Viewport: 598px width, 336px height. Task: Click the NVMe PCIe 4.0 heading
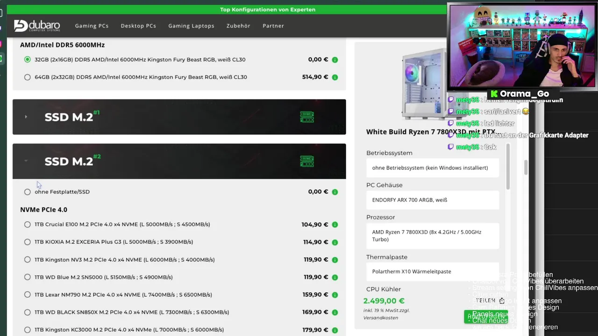(43, 210)
